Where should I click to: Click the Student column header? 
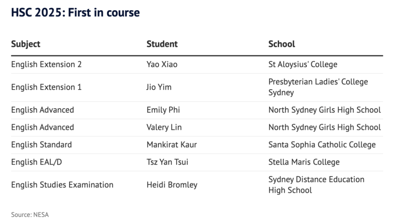coord(162,44)
